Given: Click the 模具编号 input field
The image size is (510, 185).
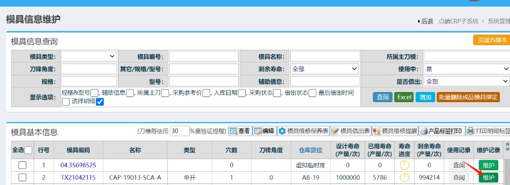Looking at the screenshot, I should pyautogui.click(x=203, y=56).
